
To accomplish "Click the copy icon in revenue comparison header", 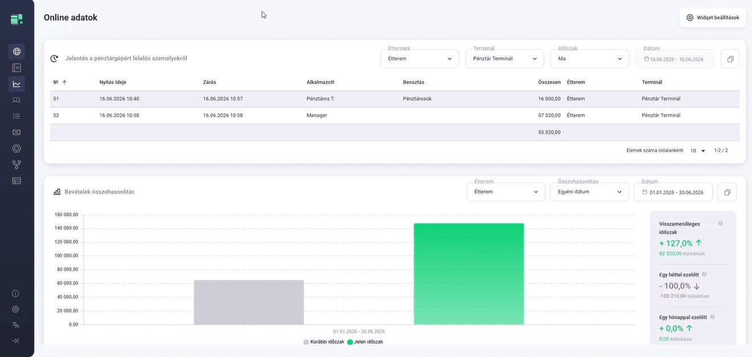I will (x=727, y=192).
